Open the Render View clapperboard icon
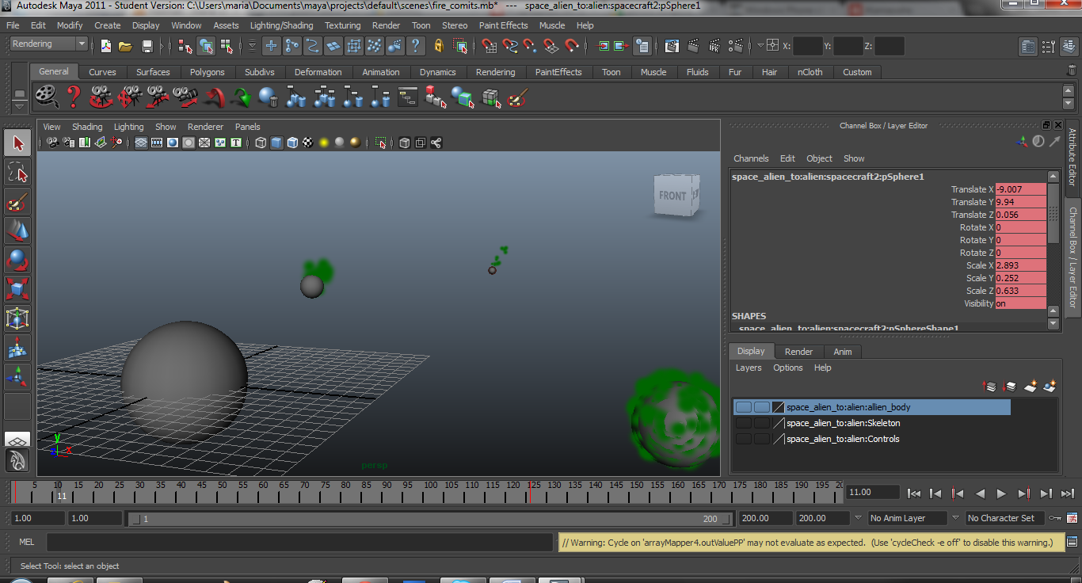1082x583 pixels. [x=672, y=46]
